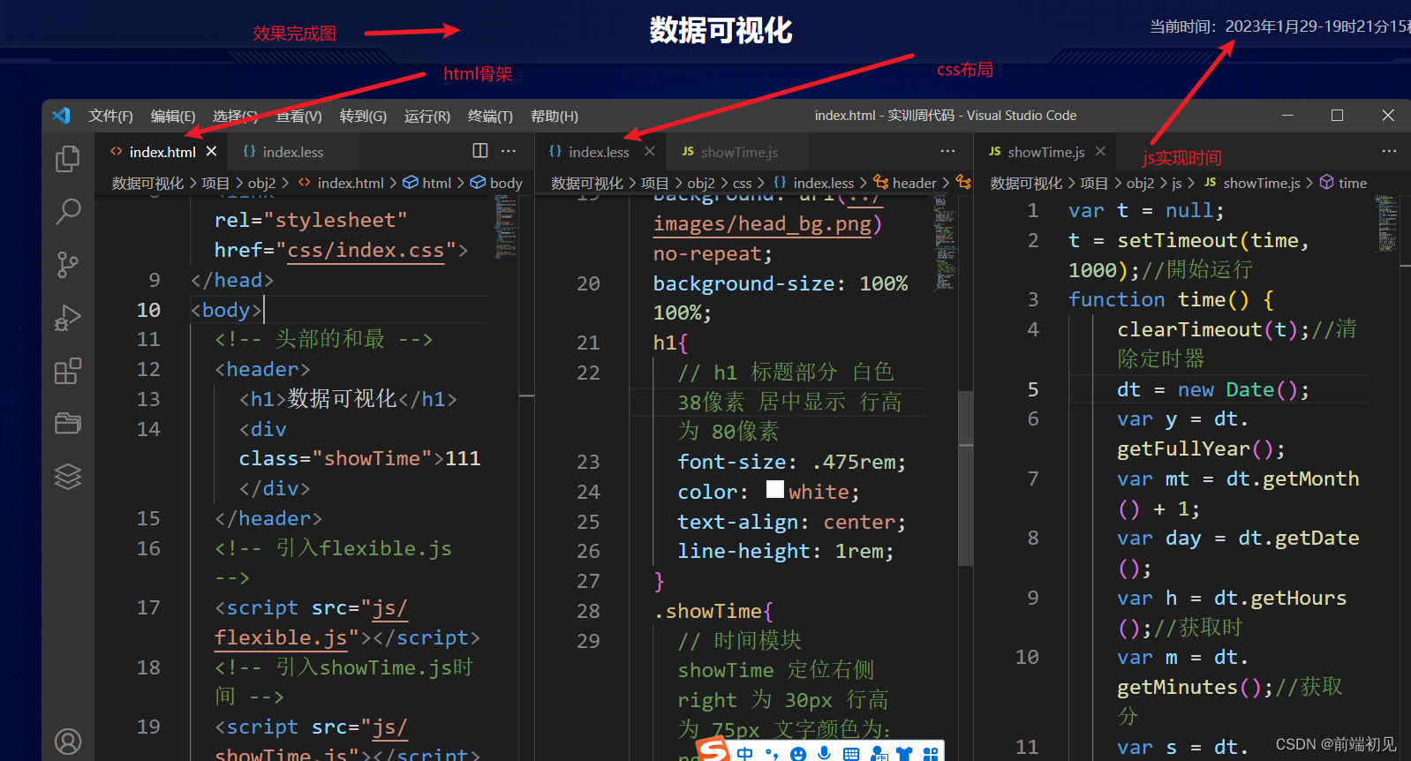Screen dimensions: 1411x761
Task: Click breadcrumb time symbol in right editor
Action: [x=1343, y=183]
